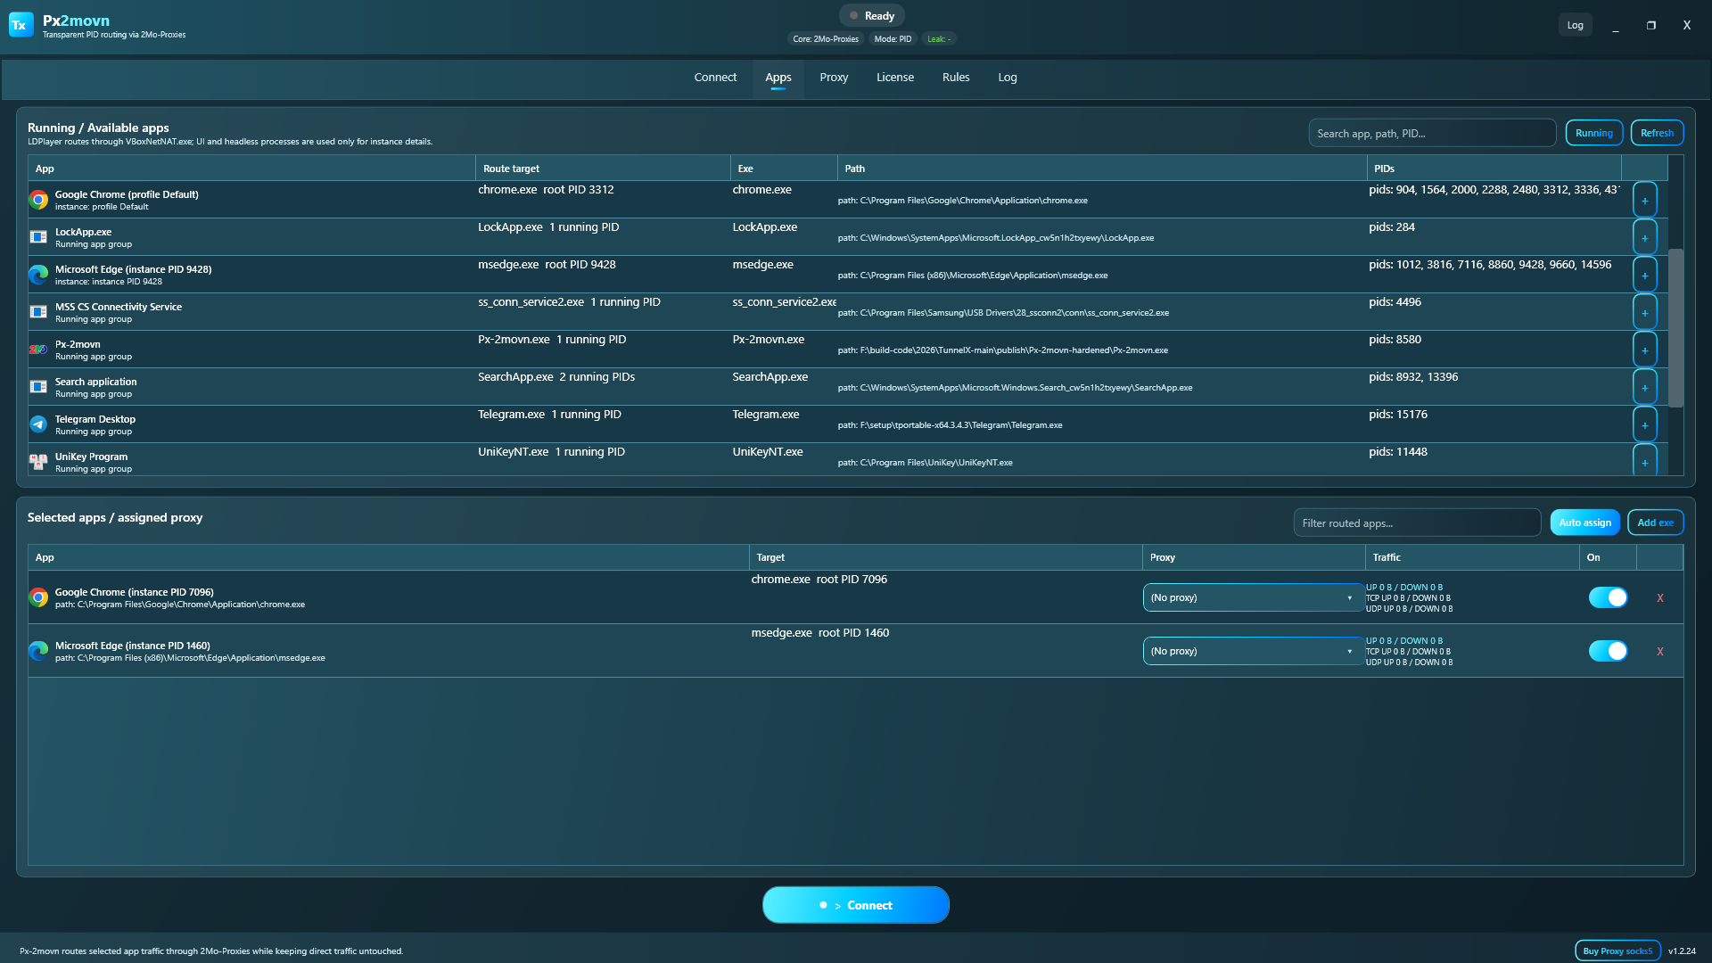Click 'SearchApp.exe 2 running PIDs' route target
Viewport: 1712px width, 963px height.
pos(556,377)
